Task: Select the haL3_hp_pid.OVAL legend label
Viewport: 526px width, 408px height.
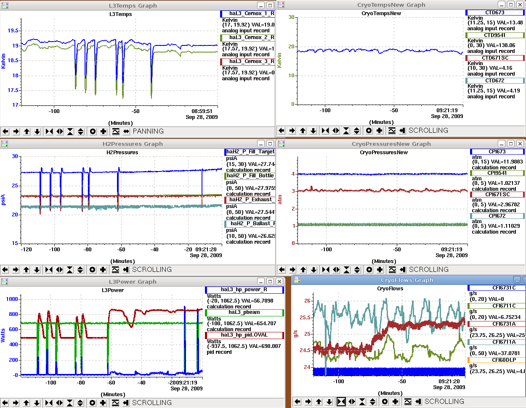Action: click(x=244, y=335)
